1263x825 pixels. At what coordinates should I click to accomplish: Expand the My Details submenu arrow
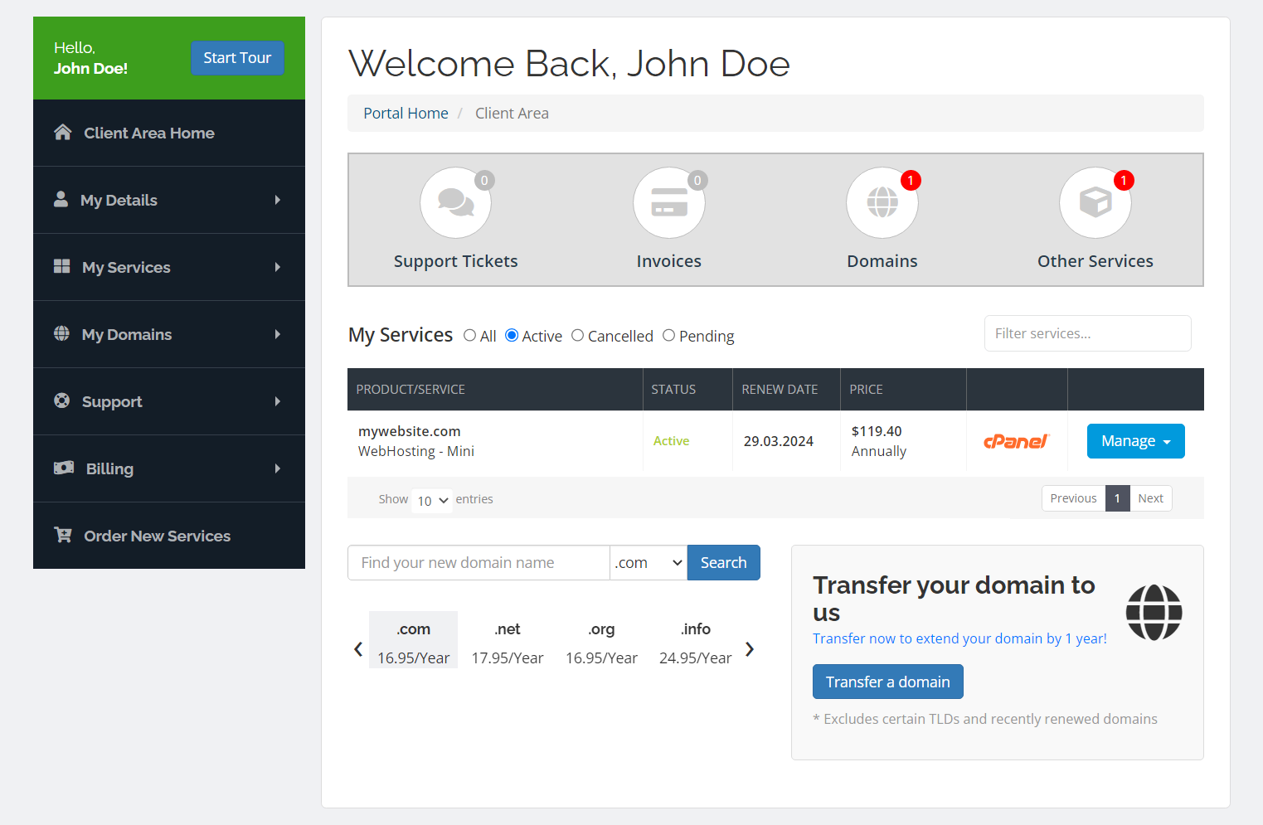278,200
